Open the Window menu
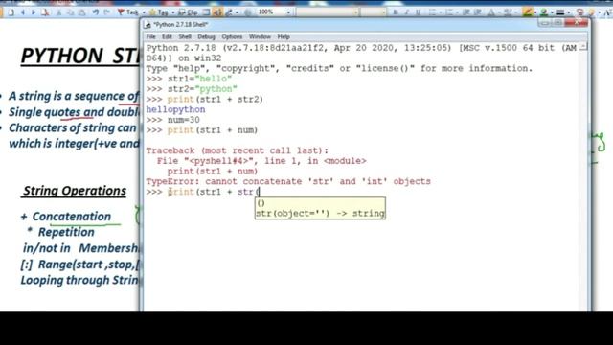The width and height of the screenshot is (613, 345). 260,36
